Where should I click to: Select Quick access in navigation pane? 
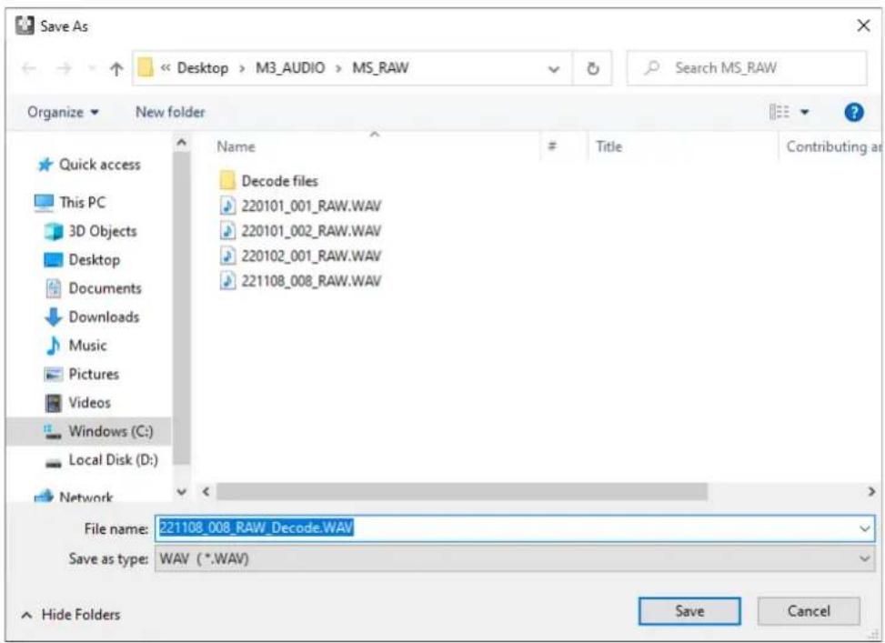[x=100, y=165]
